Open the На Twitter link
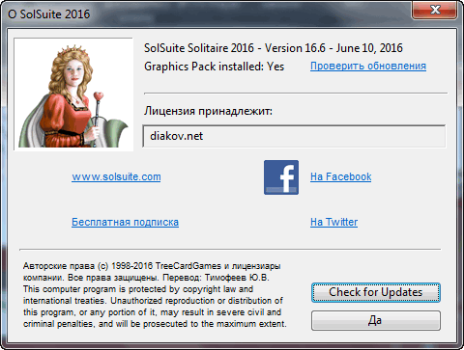Image resolution: width=464 pixels, height=350 pixels. click(x=333, y=222)
